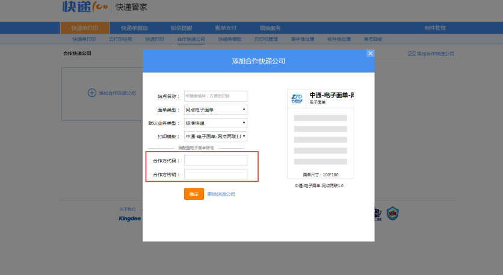The image size is (503, 275).
Task: Click the 中通 waybill template preview
Action: tap(321, 134)
